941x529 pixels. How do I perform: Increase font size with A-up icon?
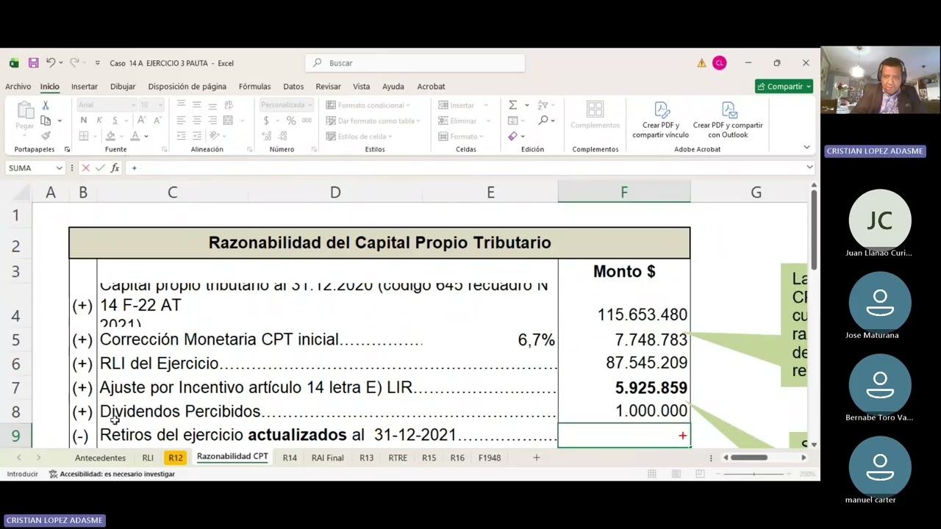tap(142, 120)
